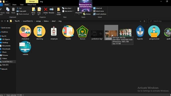Switch to the Share ribbon tab
171x96 pixels.
pos(14,5)
